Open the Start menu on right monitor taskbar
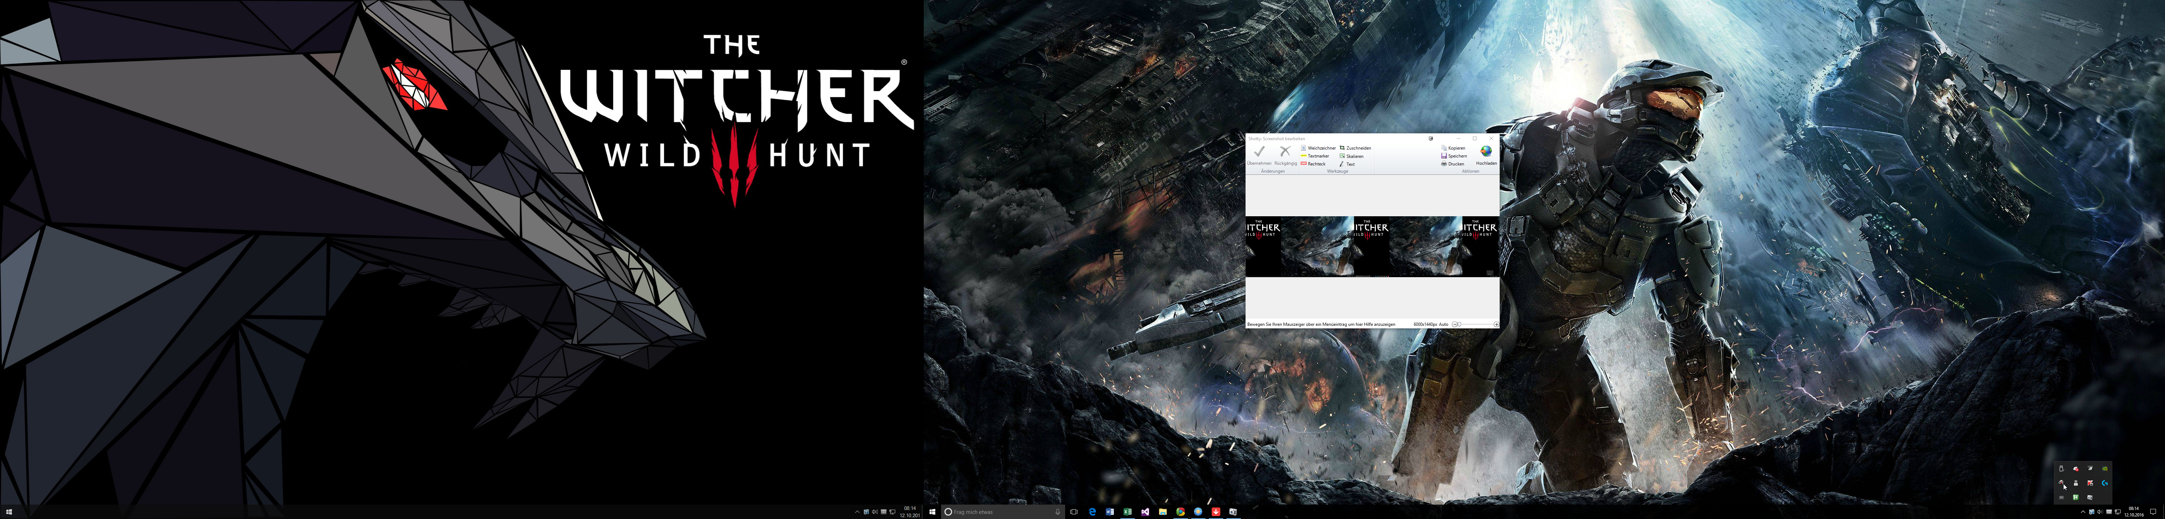 (x=932, y=511)
